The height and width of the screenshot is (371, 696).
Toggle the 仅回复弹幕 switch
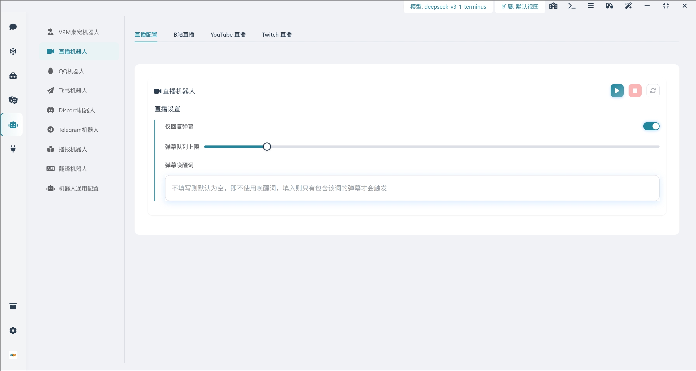651,126
